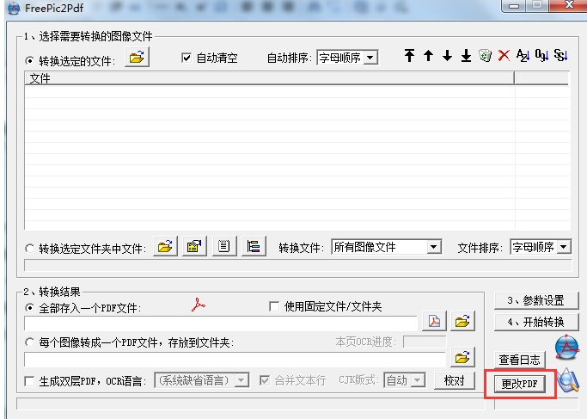Open CJK版式 自动 dropdown
Image resolution: width=587 pixels, height=419 pixels.
(x=404, y=380)
